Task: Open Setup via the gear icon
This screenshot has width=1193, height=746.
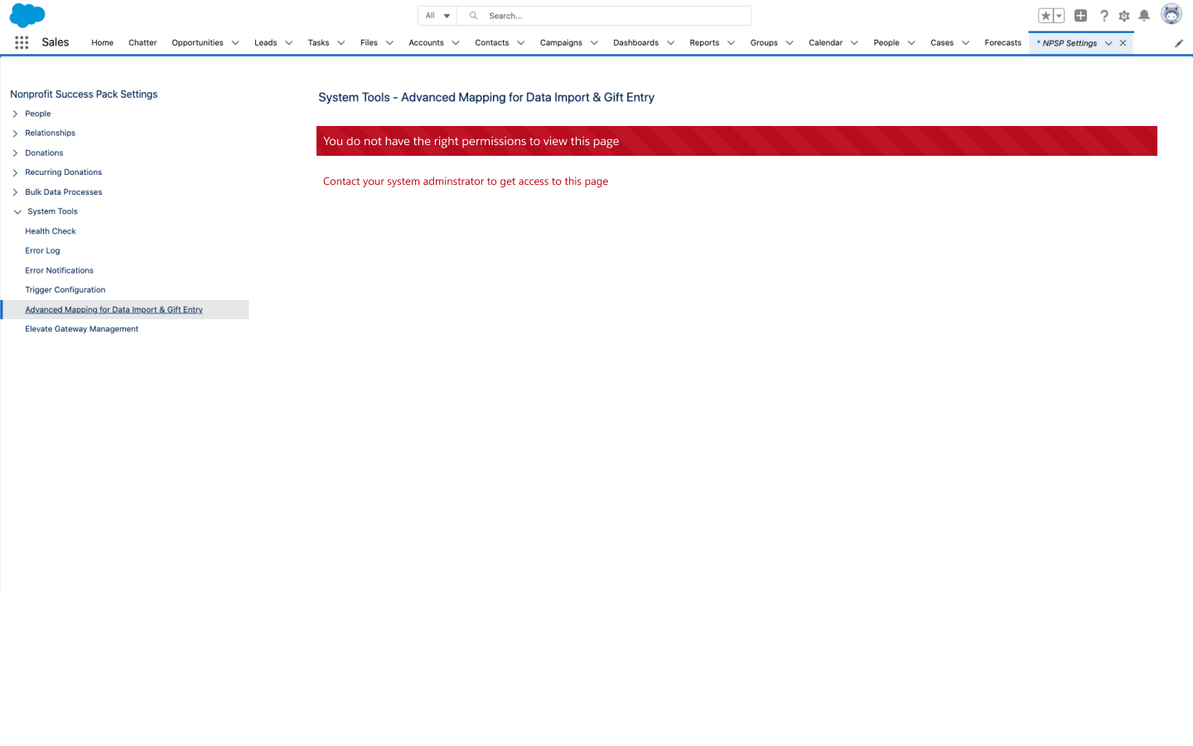Action: click(1123, 15)
